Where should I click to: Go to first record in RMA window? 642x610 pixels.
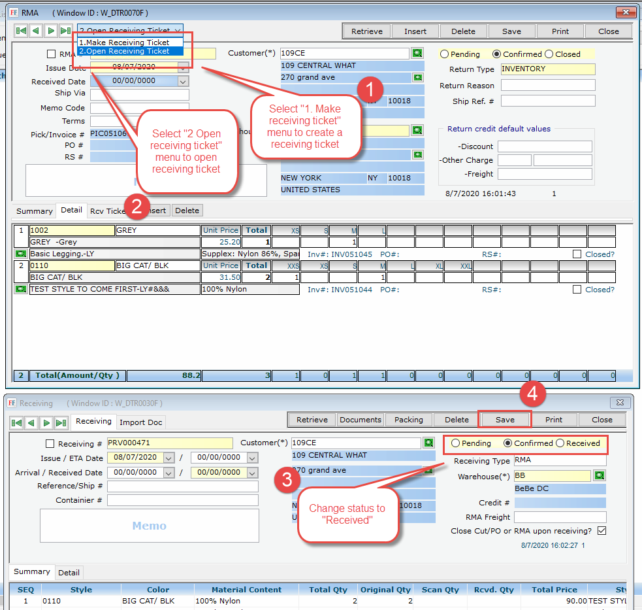tap(21, 31)
